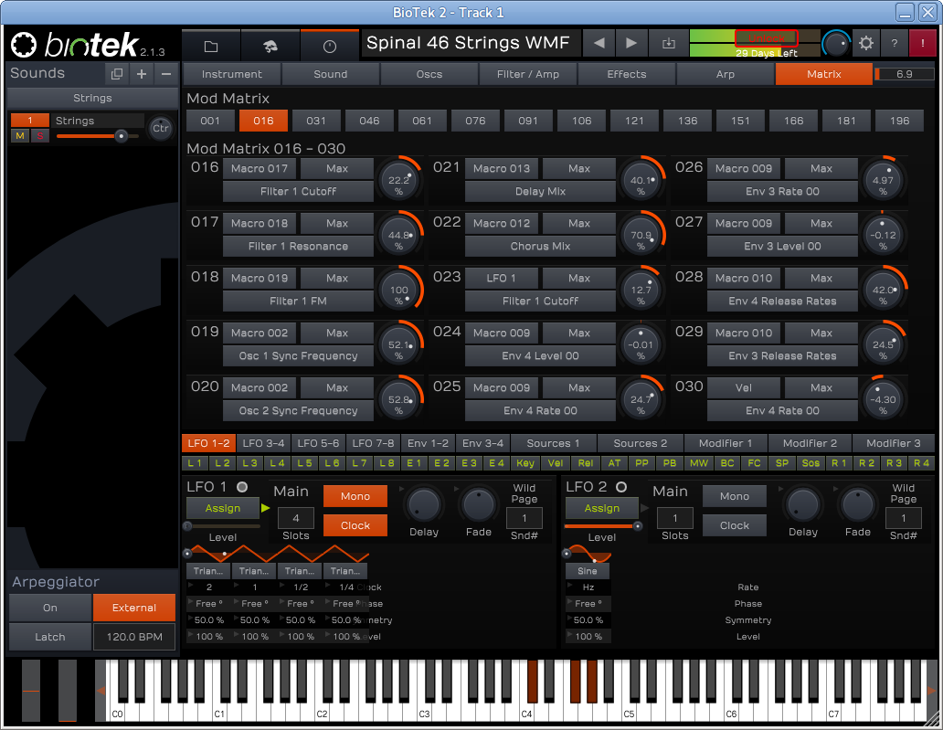The height and width of the screenshot is (730, 943).
Task: Enable Mono for LFO 2
Action: pos(735,496)
